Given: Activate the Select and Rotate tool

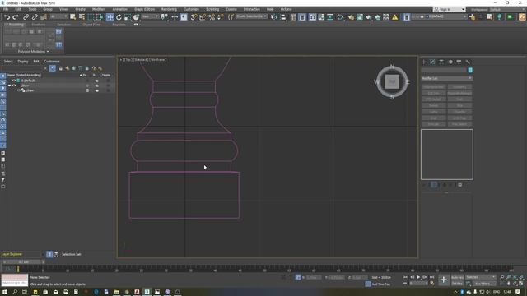Looking at the screenshot, I should pyautogui.click(x=119, y=17).
